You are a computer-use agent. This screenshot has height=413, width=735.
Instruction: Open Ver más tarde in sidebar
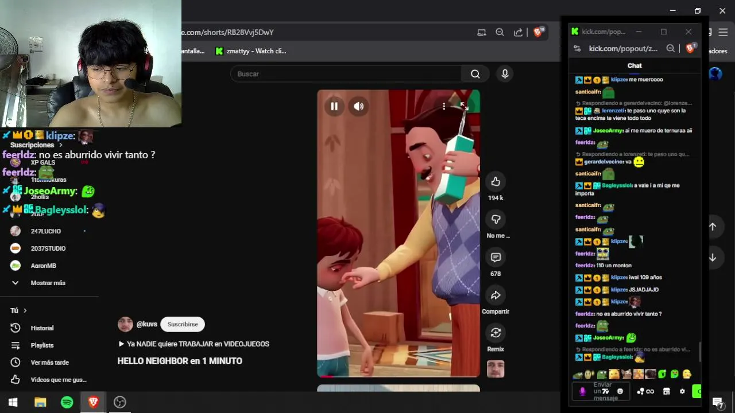(x=49, y=363)
